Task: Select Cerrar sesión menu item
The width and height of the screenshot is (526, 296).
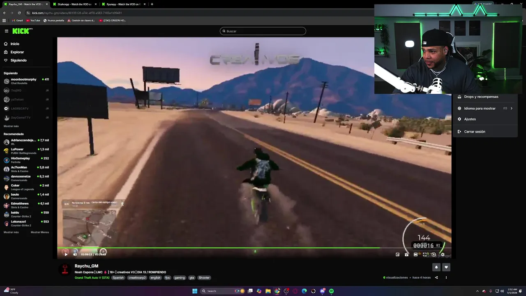Action: coord(485,132)
